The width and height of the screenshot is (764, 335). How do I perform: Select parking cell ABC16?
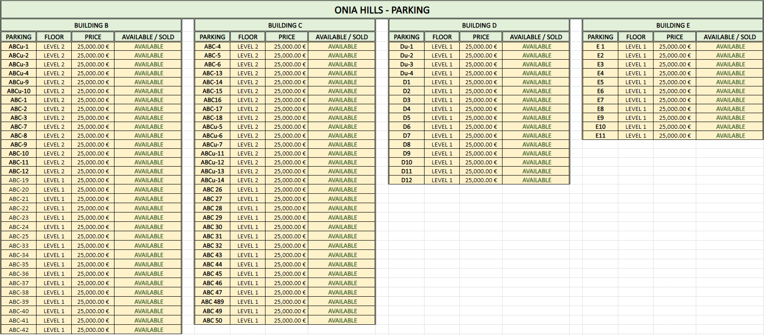tap(212, 100)
